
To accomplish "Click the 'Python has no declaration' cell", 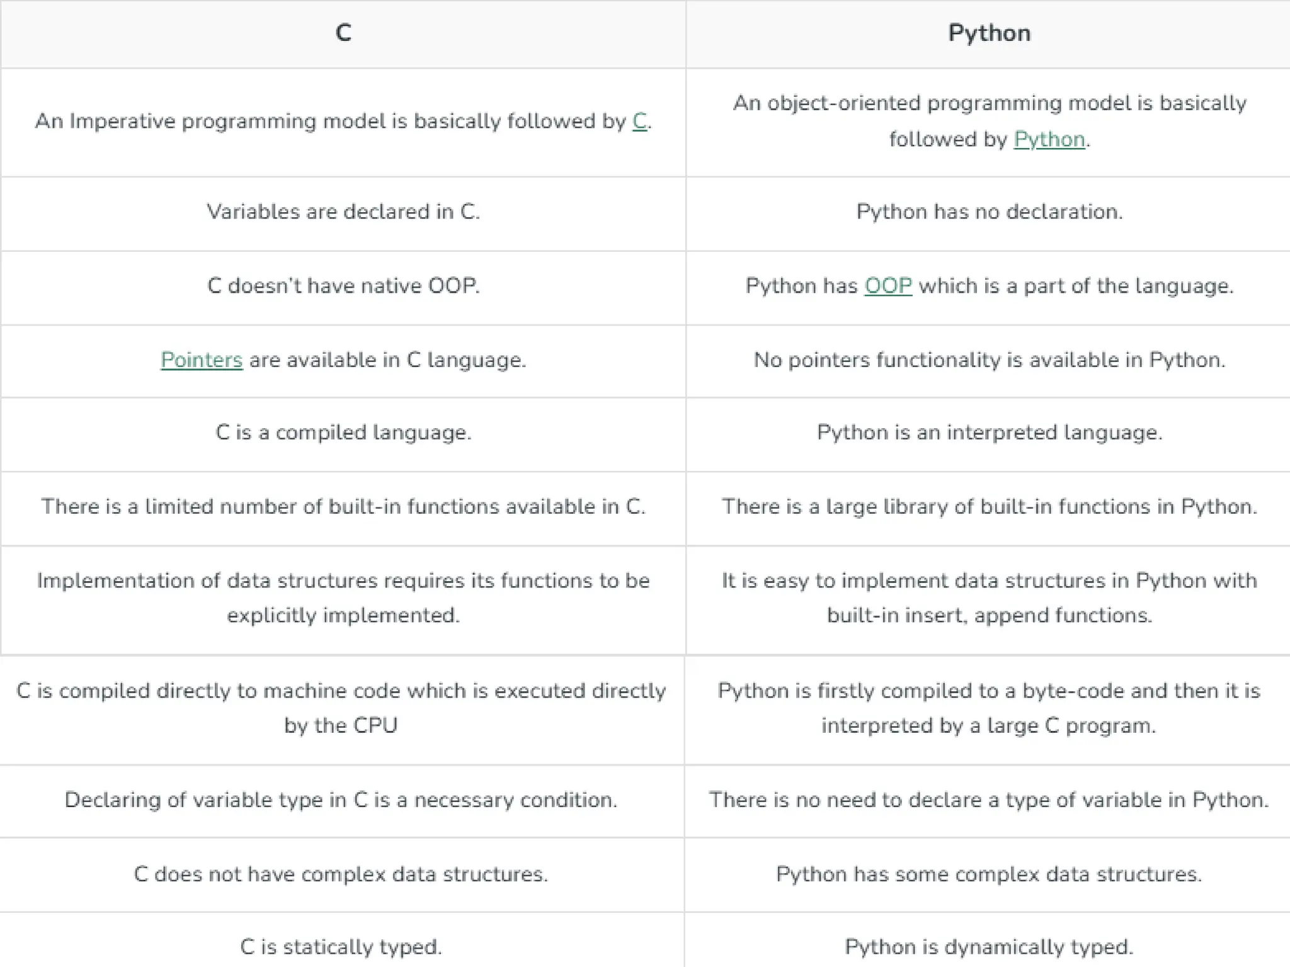I will click(x=989, y=212).
